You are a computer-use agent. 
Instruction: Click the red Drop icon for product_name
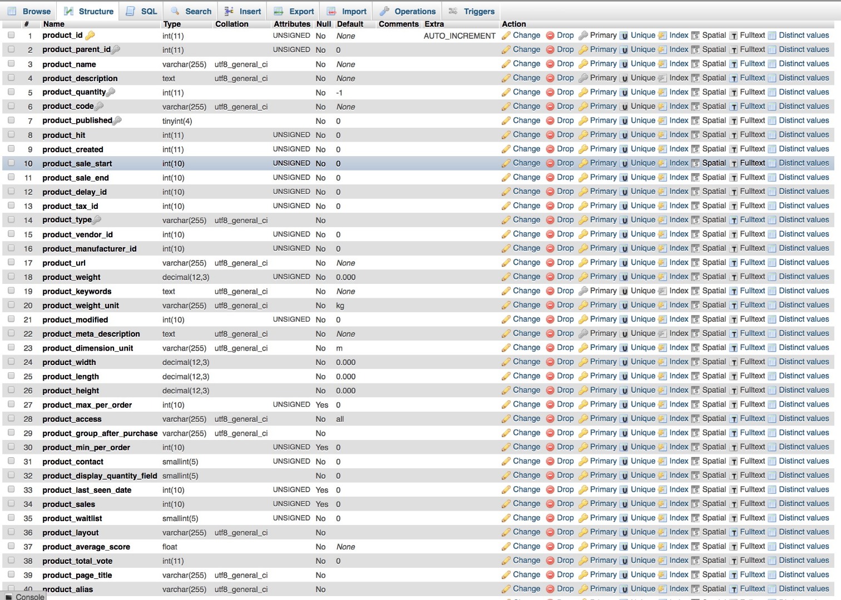pyautogui.click(x=550, y=64)
